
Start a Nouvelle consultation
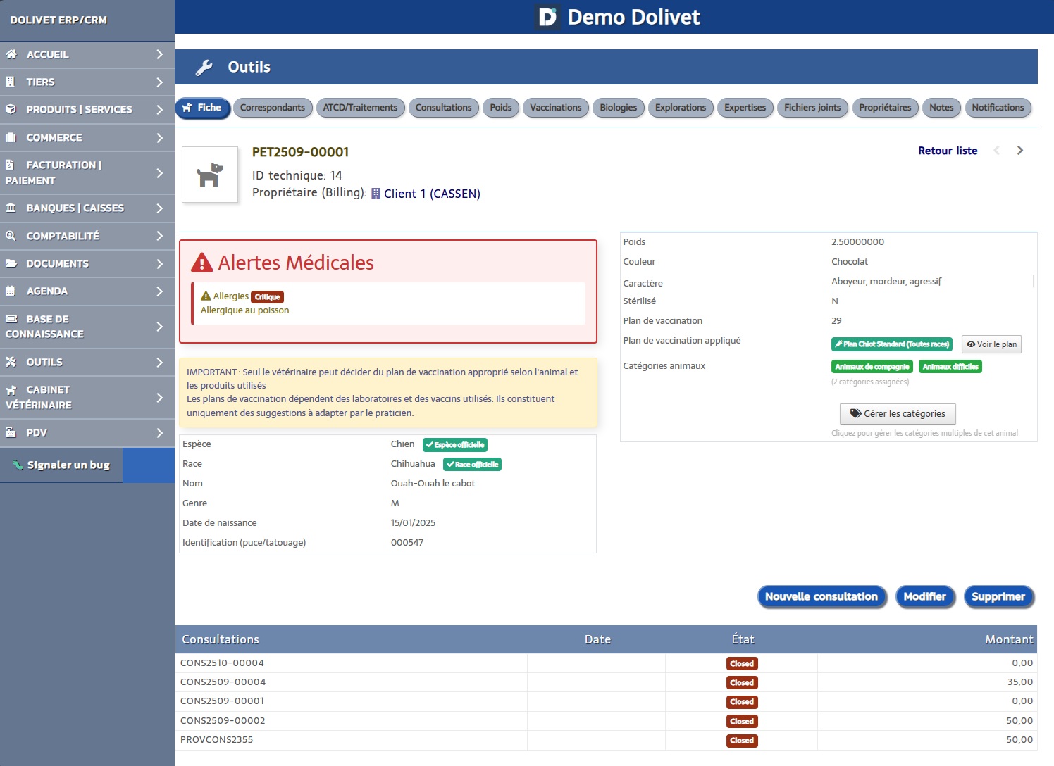coord(821,596)
